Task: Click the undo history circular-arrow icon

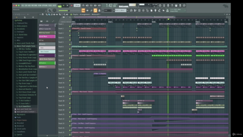Action: pyautogui.click(x=160, y=5)
